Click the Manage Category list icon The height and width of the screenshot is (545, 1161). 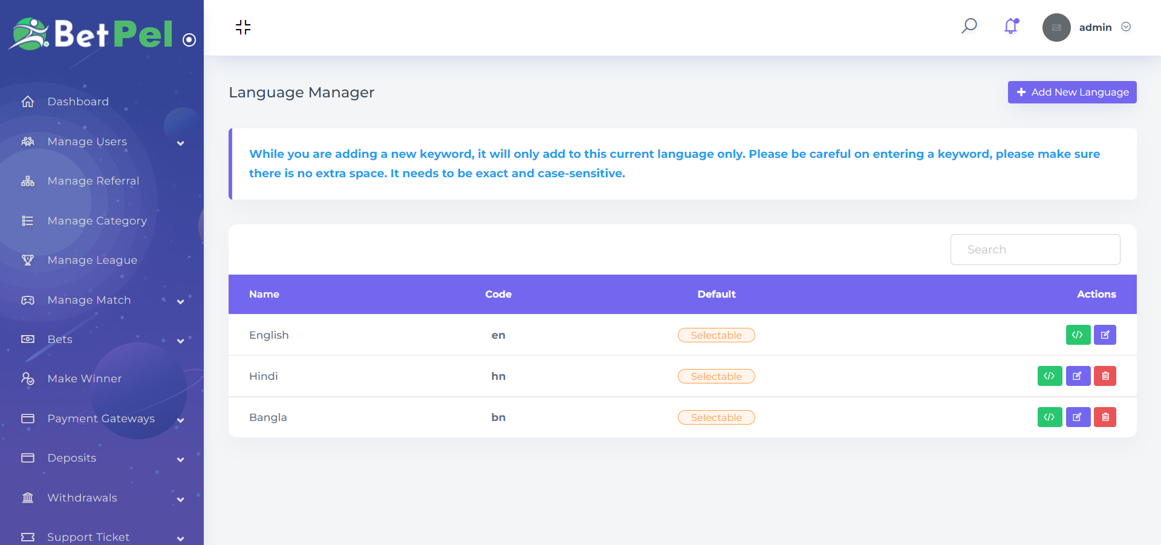[28, 221]
